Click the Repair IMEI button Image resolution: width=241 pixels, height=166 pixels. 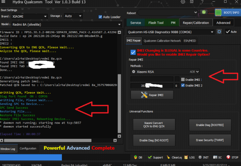coord(152,95)
